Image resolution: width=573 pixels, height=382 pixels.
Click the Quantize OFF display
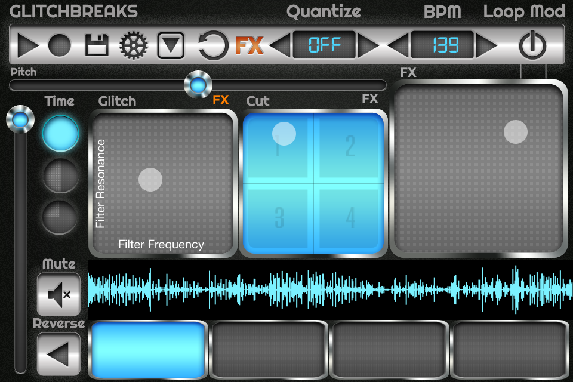tap(324, 45)
